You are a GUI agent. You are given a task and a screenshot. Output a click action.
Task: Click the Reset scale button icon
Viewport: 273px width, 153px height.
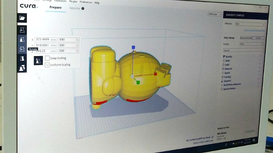[38, 60]
